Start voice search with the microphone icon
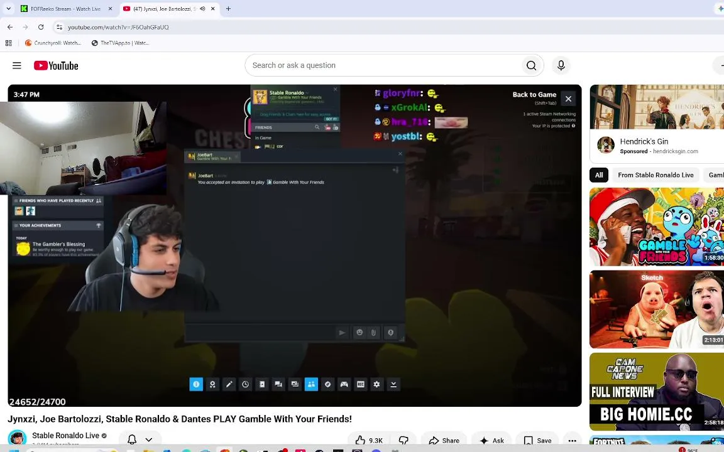This screenshot has height=452, width=724. pyautogui.click(x=561, y=65)
